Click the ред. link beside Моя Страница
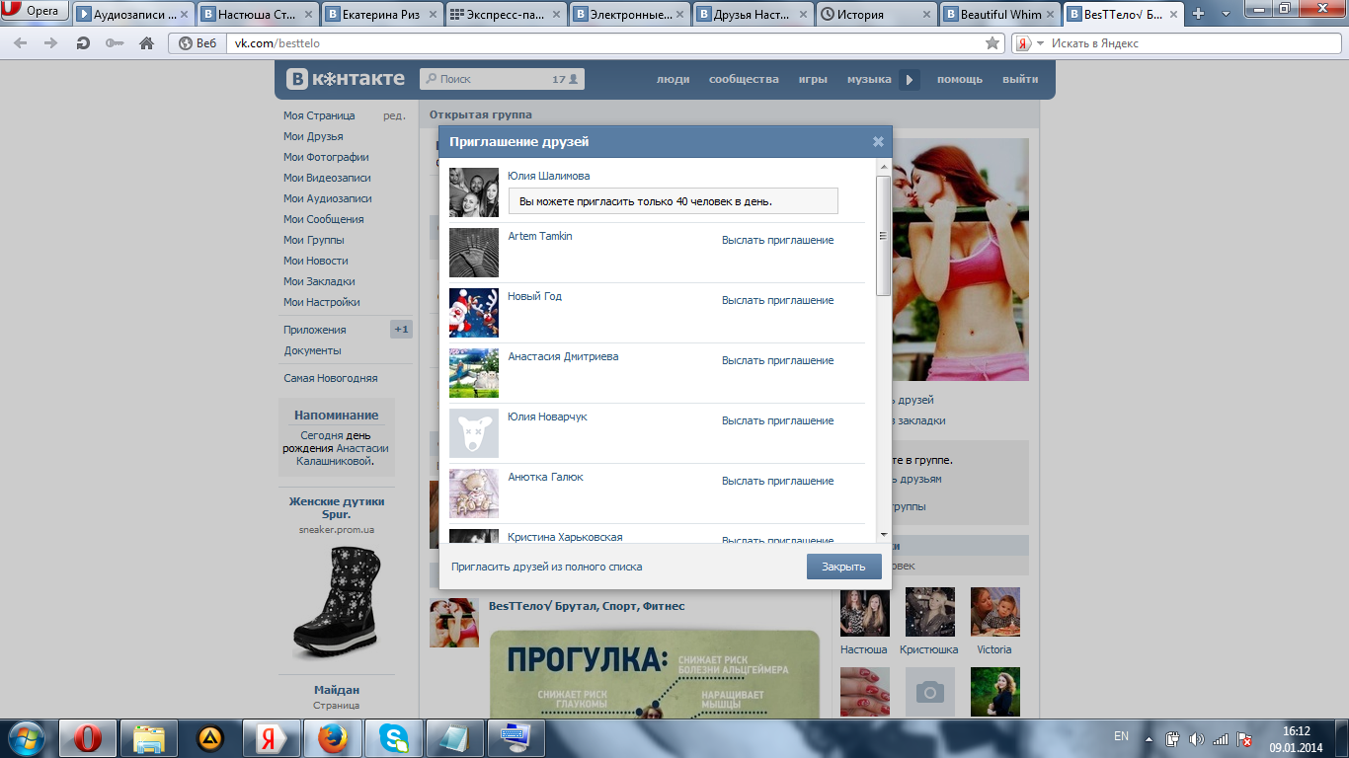This screenshot has width=1349, height=758. (x=394, y=115)
